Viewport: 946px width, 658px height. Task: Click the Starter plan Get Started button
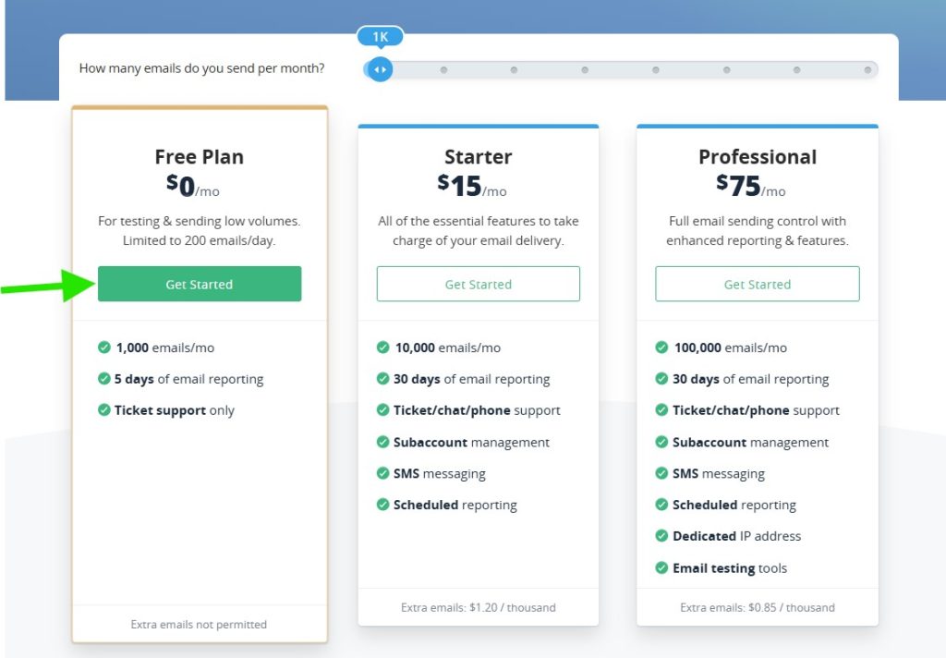[x=478, y=284]
